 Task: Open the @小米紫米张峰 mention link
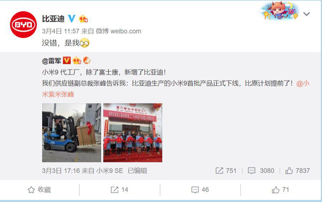(x=175, y=89)
